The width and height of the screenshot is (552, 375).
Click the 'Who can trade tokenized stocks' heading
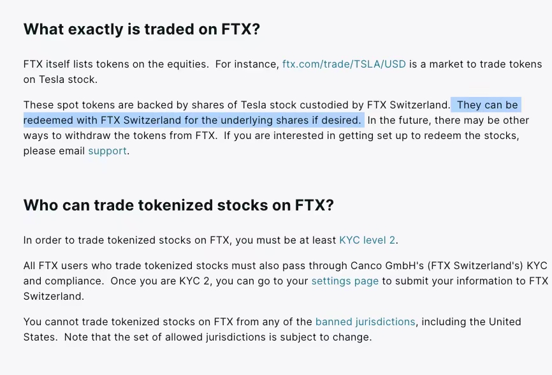(178, 205)
